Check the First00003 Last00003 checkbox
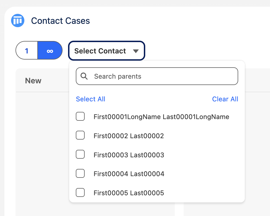Viewport: 270px width, 216px height. click(80, 154)
